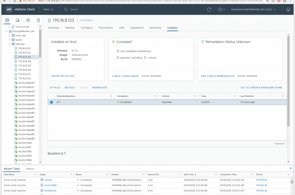
Task: Open the Networking inventory view icon
Action: [38, 20]
